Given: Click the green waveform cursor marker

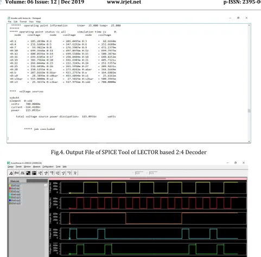Looking at the screenshot, I should (x=70, y=254).
